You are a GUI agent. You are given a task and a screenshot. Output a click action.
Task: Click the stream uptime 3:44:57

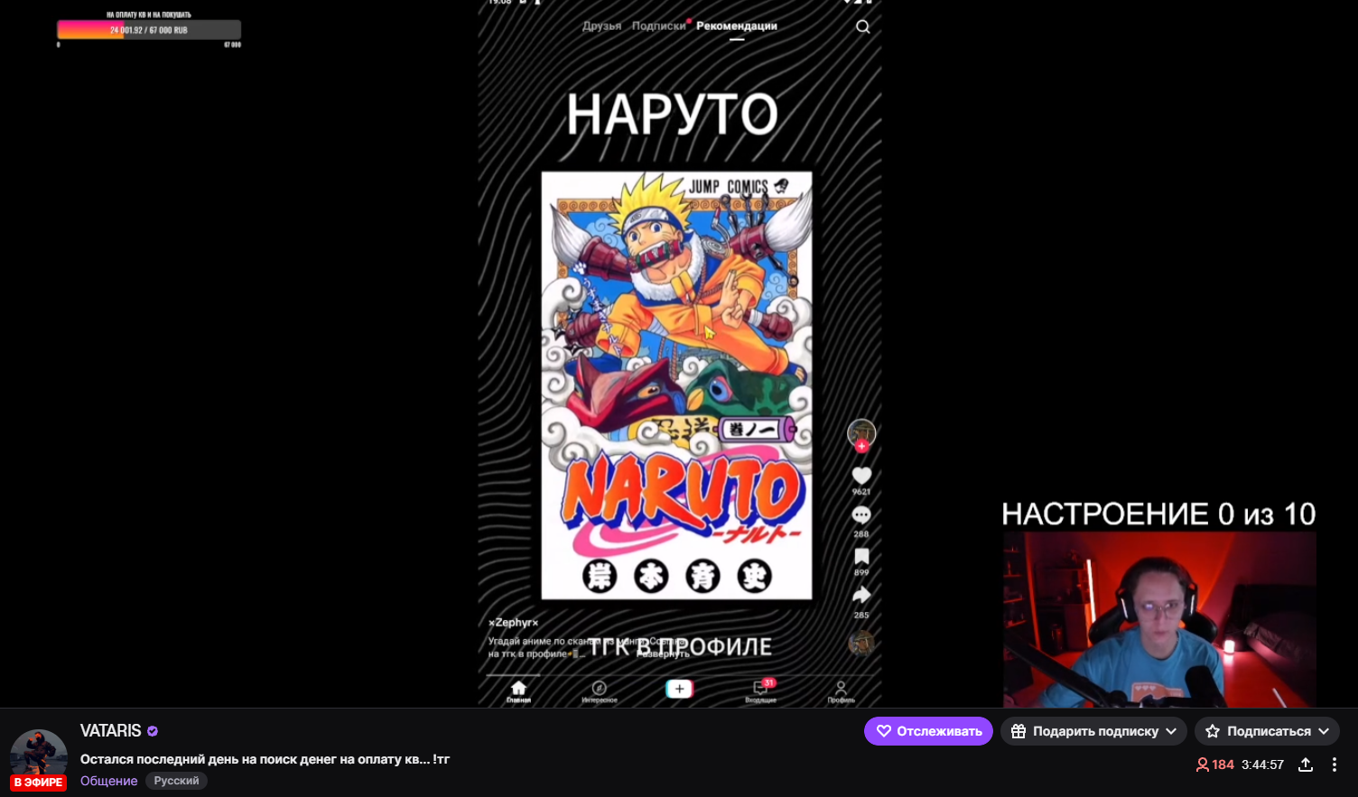[x=1262, y=765]
